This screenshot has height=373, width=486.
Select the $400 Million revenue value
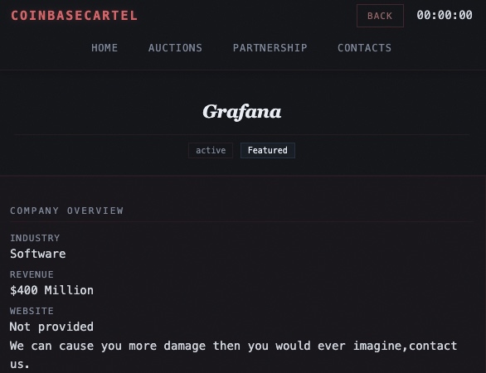(51, 290)
